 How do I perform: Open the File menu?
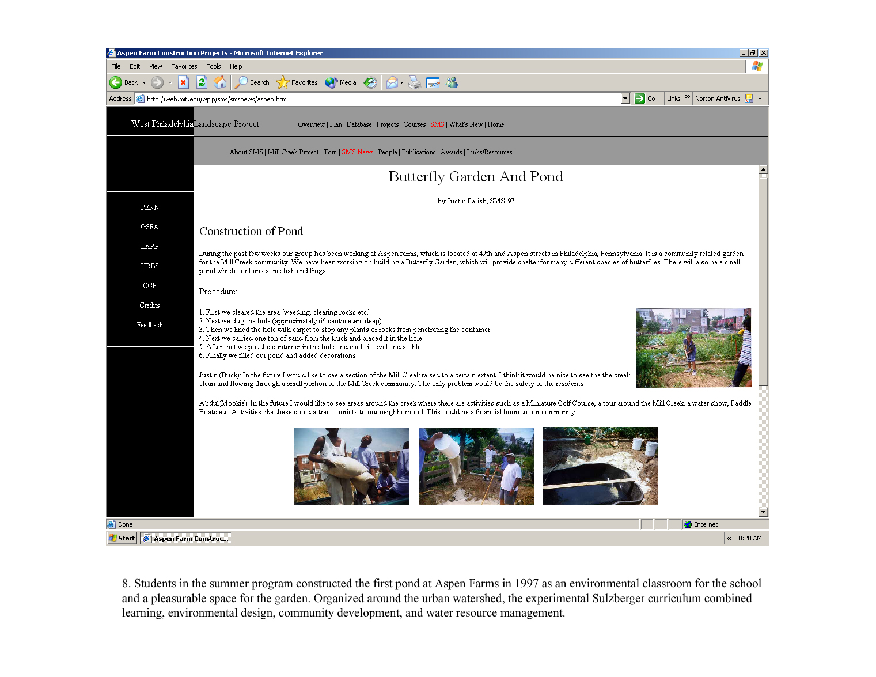116,66
